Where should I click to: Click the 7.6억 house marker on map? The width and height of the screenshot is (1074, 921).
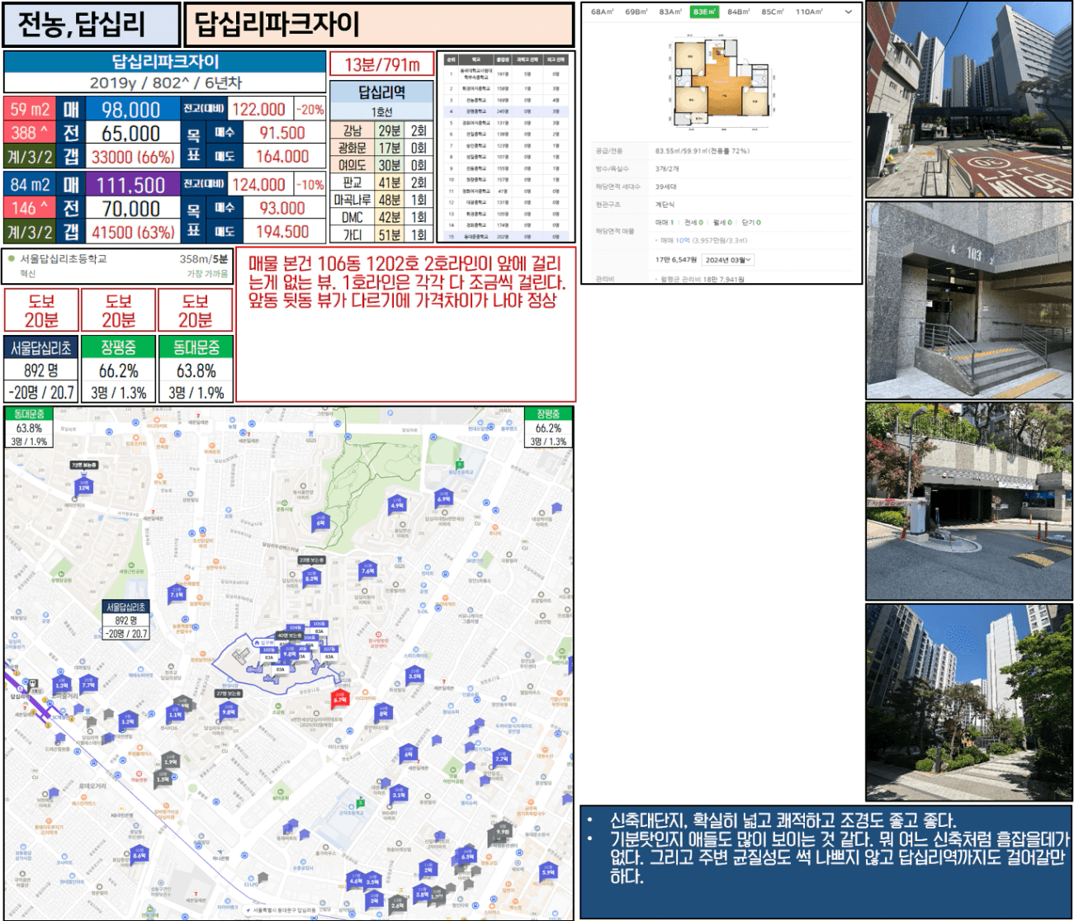(x=367, y=569)
